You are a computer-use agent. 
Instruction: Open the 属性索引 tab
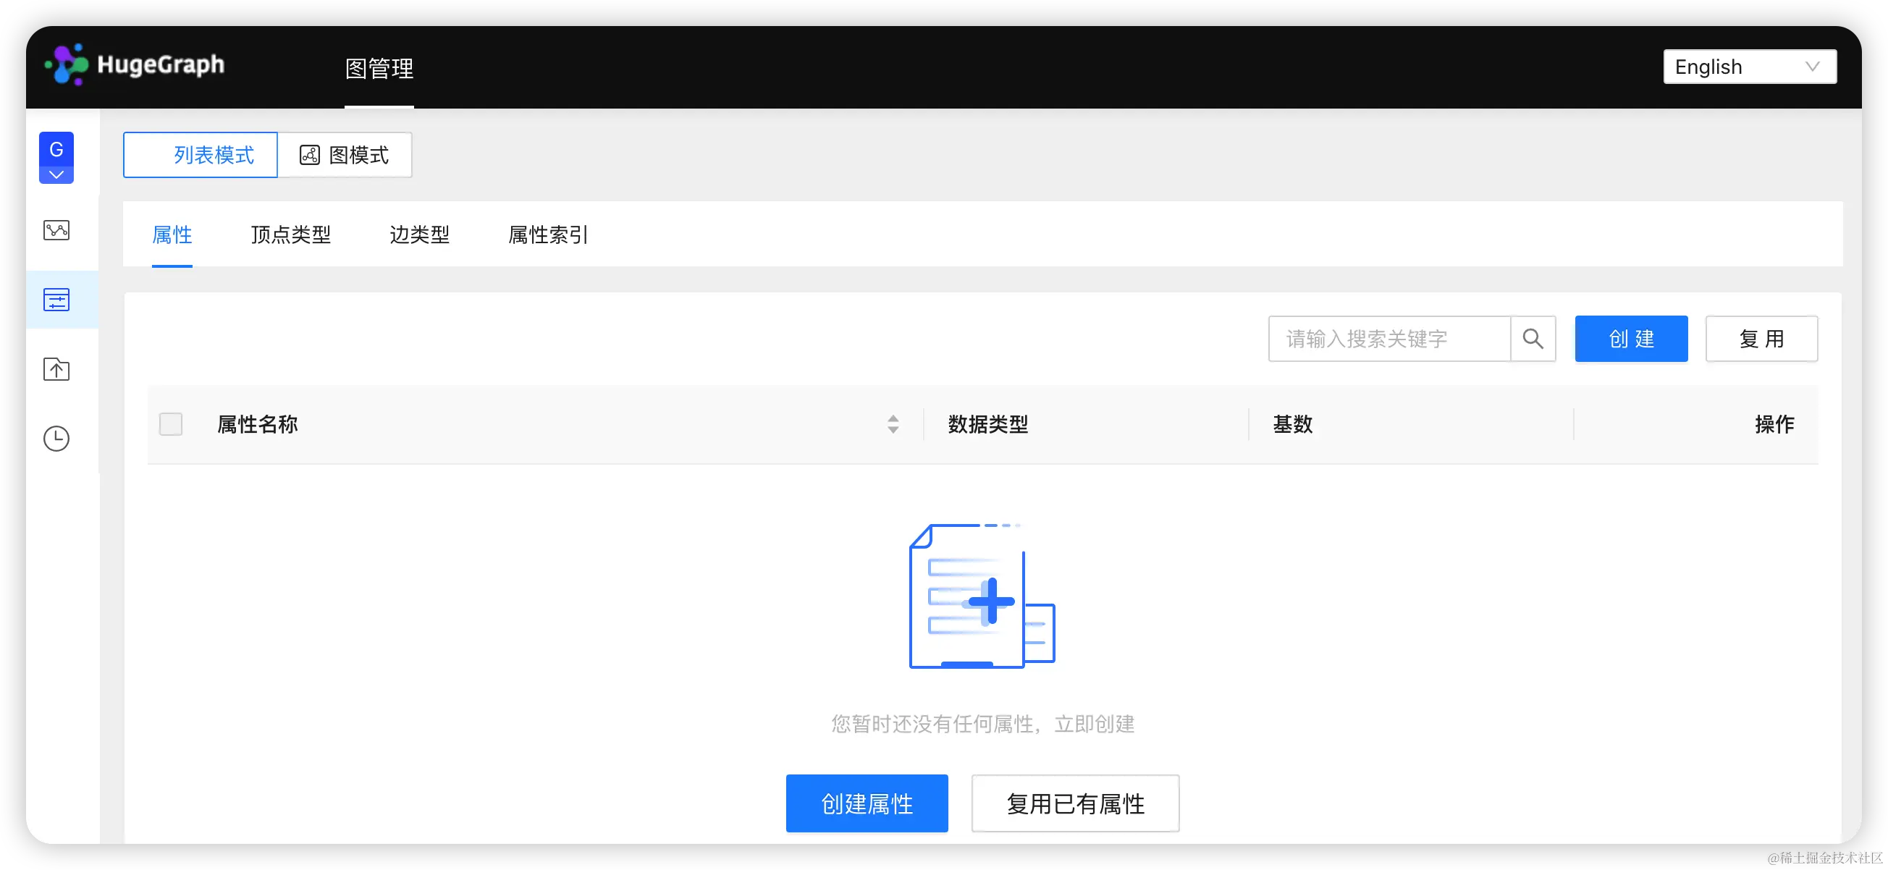pyautogui.click(x=547, y=235)
